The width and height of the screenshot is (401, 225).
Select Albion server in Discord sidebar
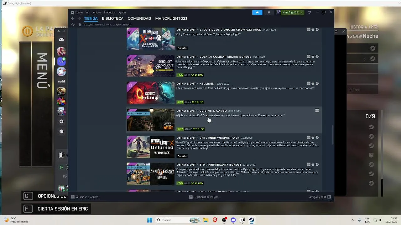tap(61, 92)
